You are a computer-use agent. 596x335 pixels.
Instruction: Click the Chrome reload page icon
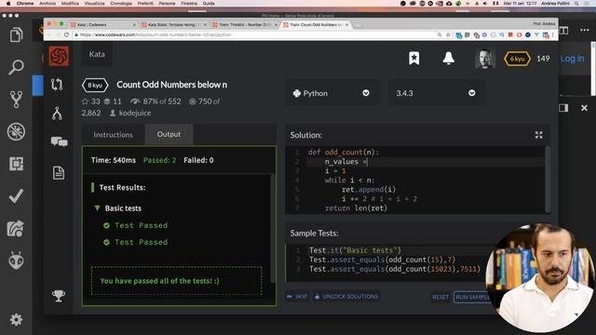66,34
